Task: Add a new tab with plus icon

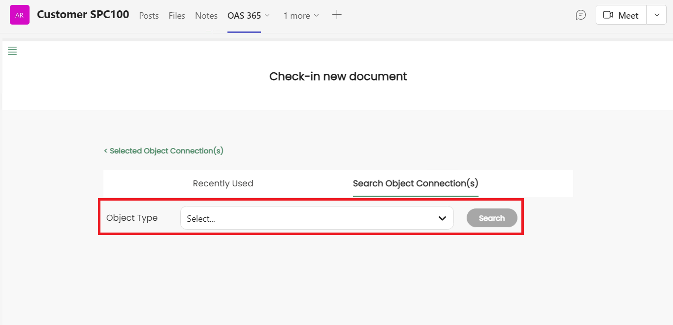Action: 337,15
